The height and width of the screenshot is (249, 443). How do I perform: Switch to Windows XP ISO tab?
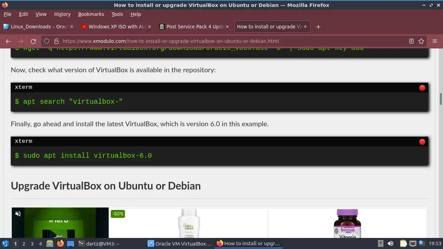click(x=116, y=27)
